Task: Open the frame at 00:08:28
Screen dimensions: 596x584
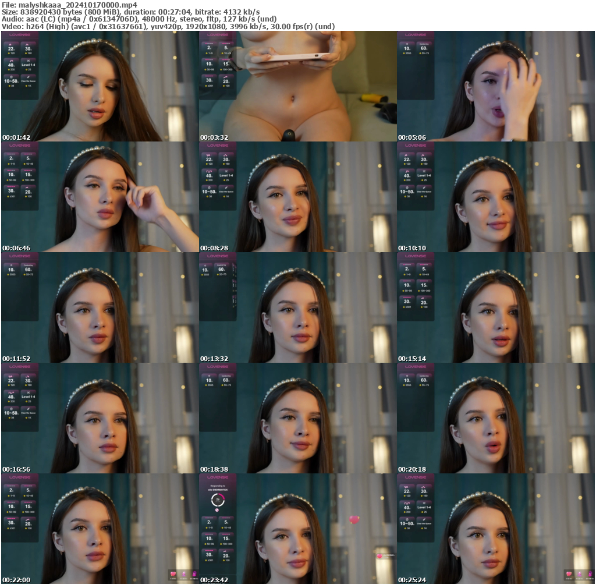Action: point(297,197)
